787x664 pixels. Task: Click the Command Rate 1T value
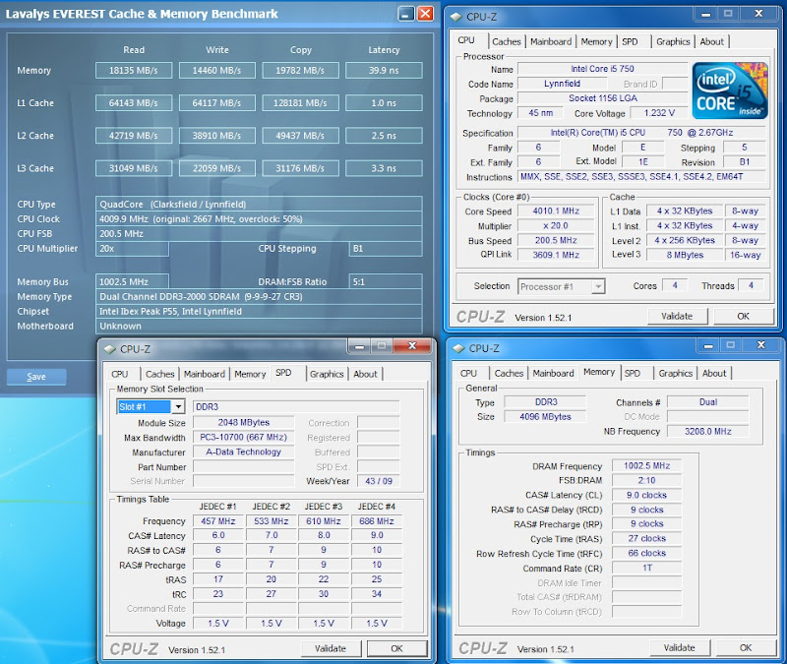(646, 569)
